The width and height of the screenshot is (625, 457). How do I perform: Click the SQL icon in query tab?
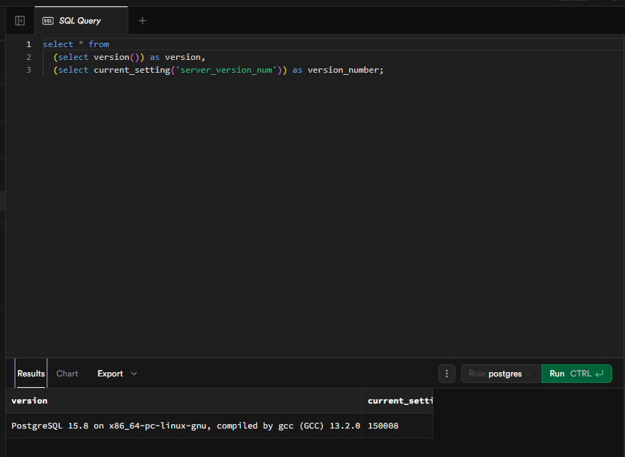tap(48, 21)
